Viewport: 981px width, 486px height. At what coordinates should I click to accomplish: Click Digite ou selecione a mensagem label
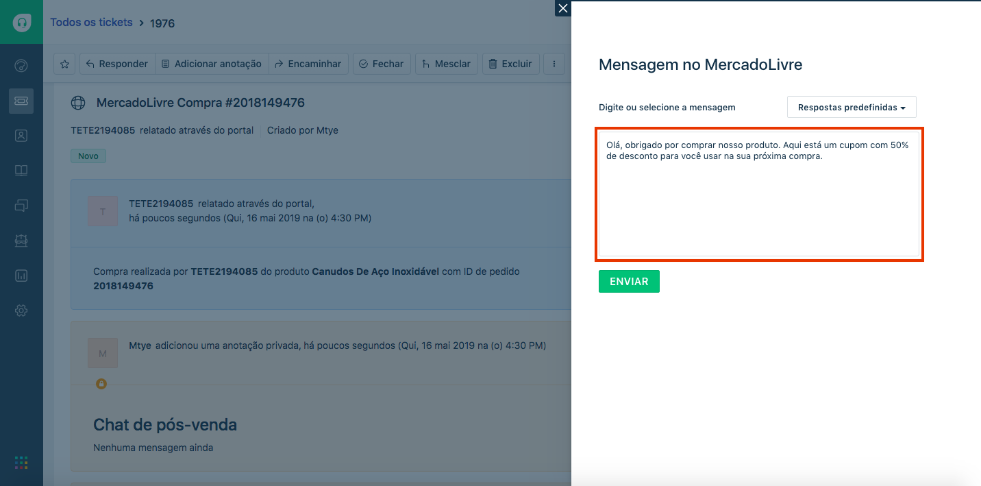pyautogui.click(x=667, y=108)
